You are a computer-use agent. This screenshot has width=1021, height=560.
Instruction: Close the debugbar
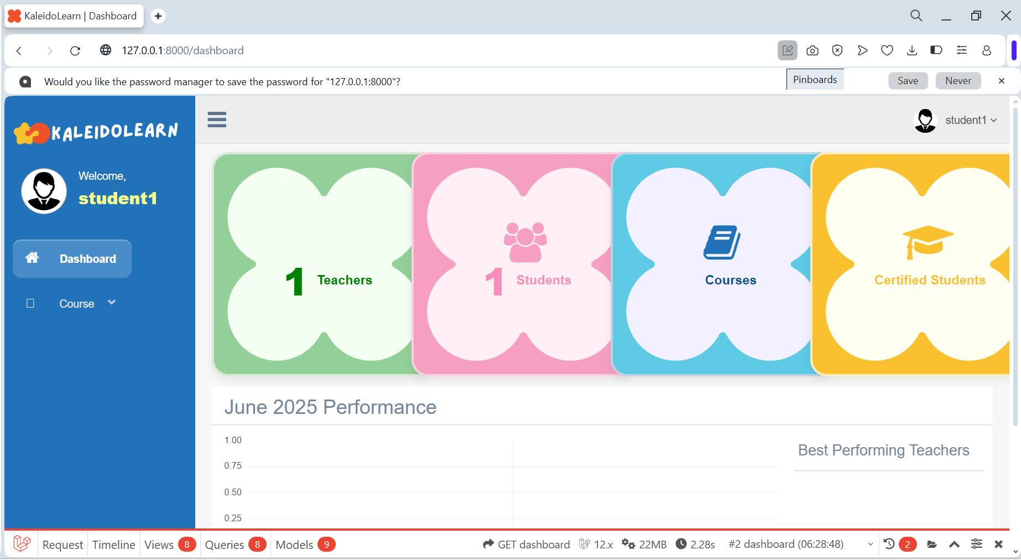(998, 545)
